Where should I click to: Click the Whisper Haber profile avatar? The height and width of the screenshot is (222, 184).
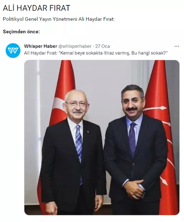point(13,50)
